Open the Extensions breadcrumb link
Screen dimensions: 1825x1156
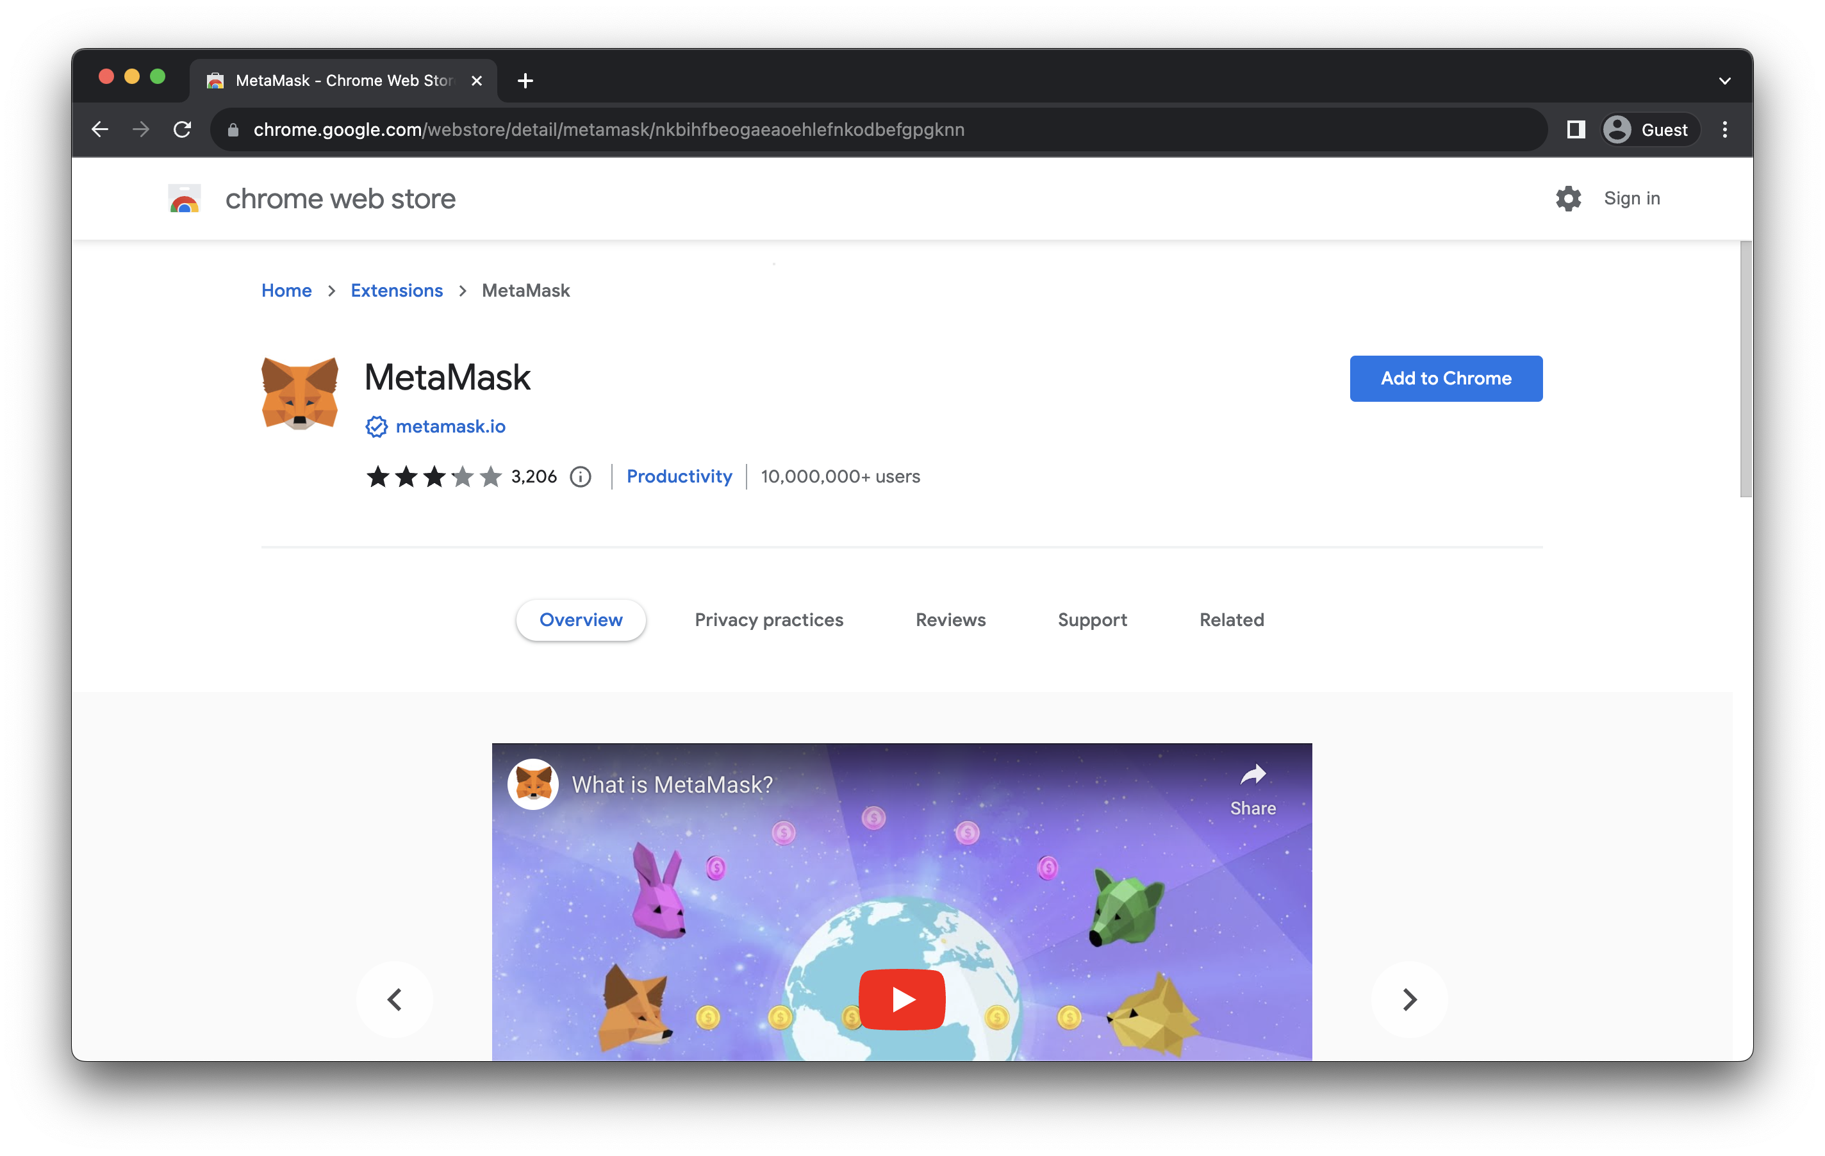[x=395, y=290]
